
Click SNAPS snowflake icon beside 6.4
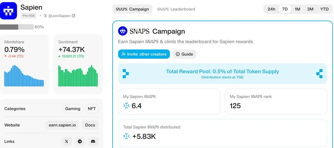click(x=126, y=106)
